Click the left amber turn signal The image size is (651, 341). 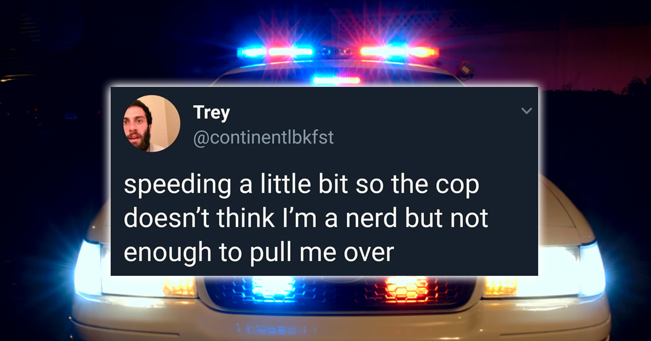179,286
